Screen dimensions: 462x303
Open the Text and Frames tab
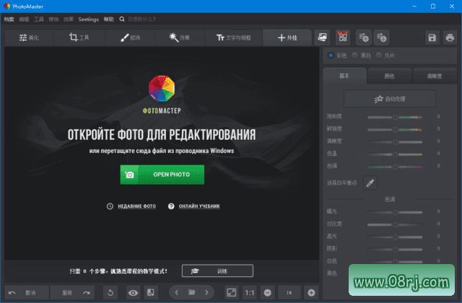[x=234, y=38]
